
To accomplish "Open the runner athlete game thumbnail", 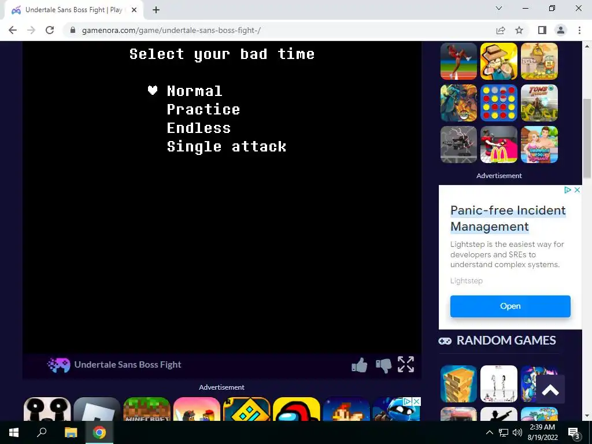I will pyautogui.click(x=458, y=61).
